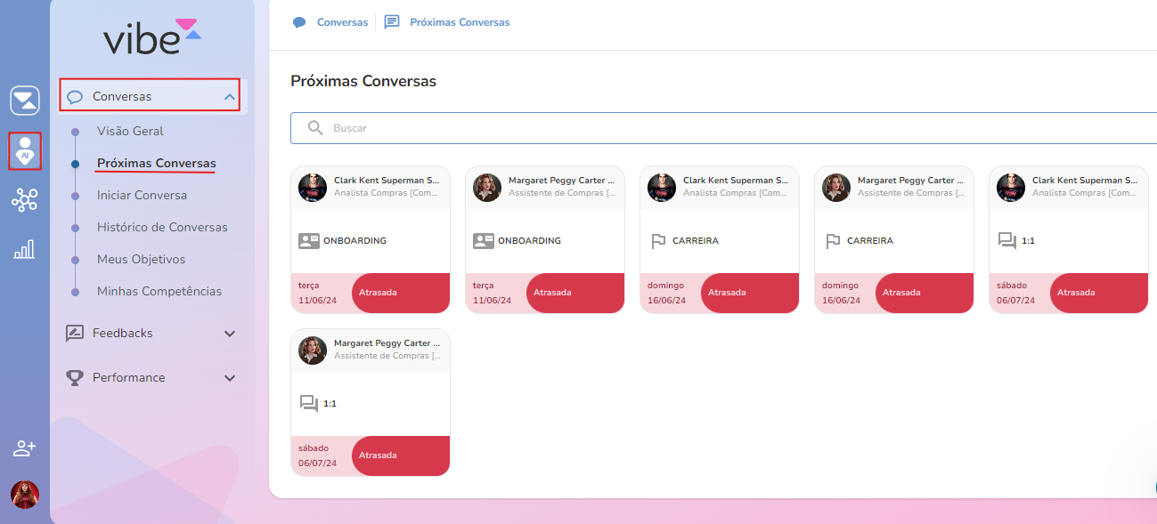The height and width of the screenshot is (524, 1157).
Task: Click the chat icon on Margaret's 1:1 card
Action: coord(309,404)
